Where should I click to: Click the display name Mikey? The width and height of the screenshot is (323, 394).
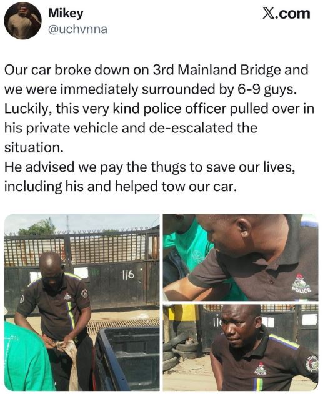pos(66,13)
